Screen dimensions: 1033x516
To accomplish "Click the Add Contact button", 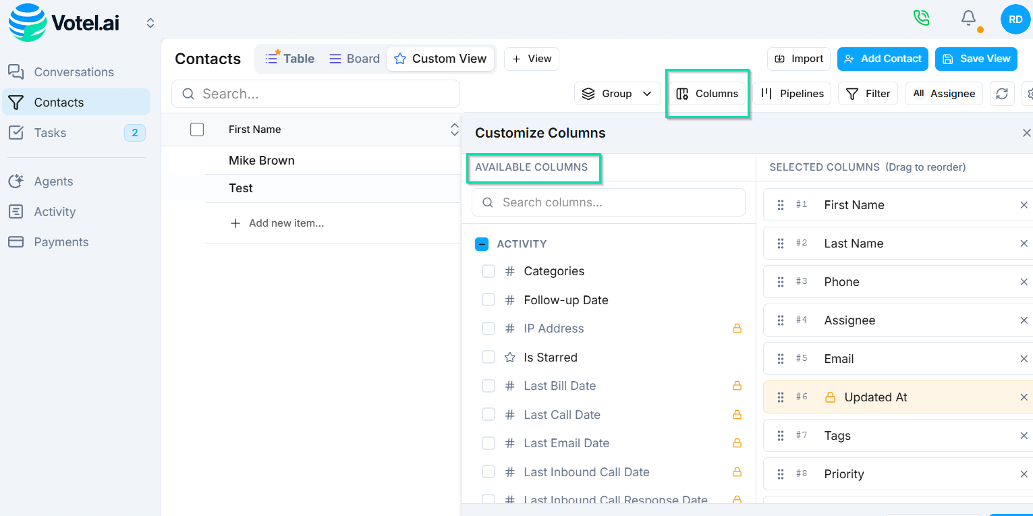I will pyautogui.click(x=883, y=59).
